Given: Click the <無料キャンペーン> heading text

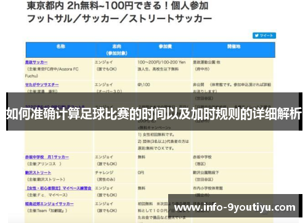Looking at the screenshot, I should (154, 128).
